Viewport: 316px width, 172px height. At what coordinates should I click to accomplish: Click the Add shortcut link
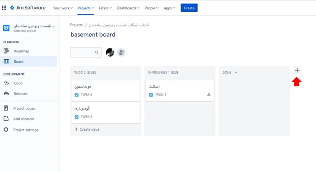[24, 119]
